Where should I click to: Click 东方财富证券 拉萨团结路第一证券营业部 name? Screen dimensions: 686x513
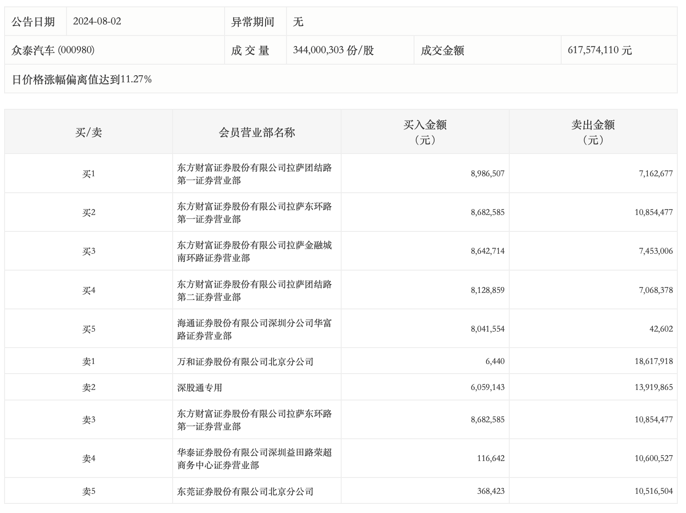tap(254, 174)
